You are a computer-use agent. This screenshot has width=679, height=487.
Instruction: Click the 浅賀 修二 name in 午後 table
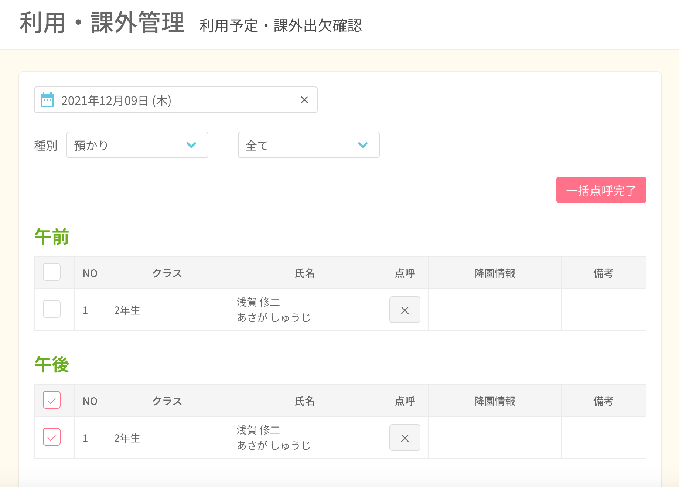258,430
